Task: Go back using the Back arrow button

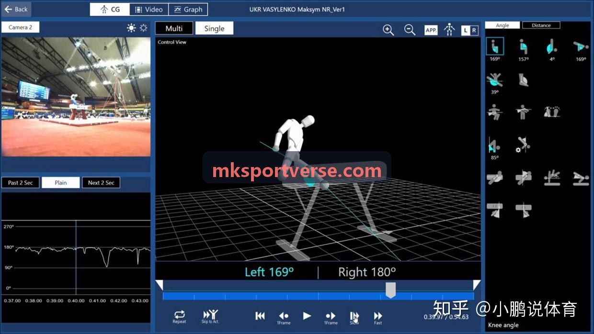Action: [x=16, y=9]
